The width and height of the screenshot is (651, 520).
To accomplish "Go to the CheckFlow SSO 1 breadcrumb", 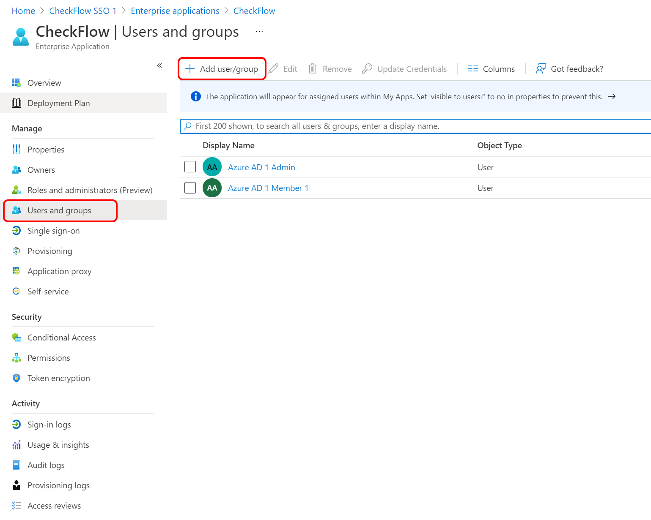I will 83,11.
